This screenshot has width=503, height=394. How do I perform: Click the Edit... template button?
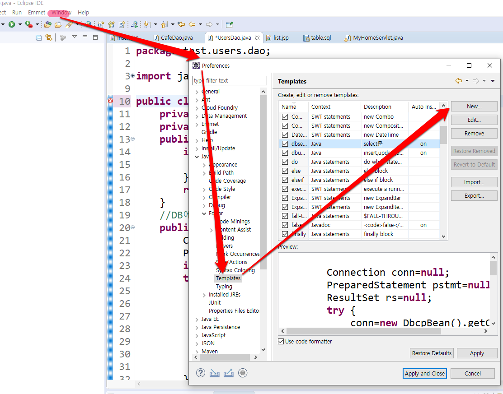point(474,120)
